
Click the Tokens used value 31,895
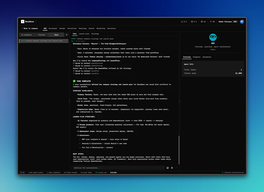pos(238,73)
